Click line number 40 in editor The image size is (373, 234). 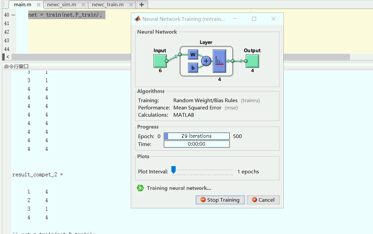[7, 15]
